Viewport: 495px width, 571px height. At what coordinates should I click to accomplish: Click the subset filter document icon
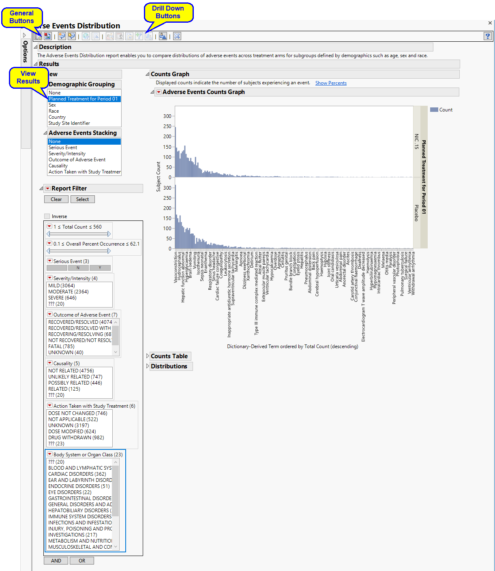click(x=96, y=36)
